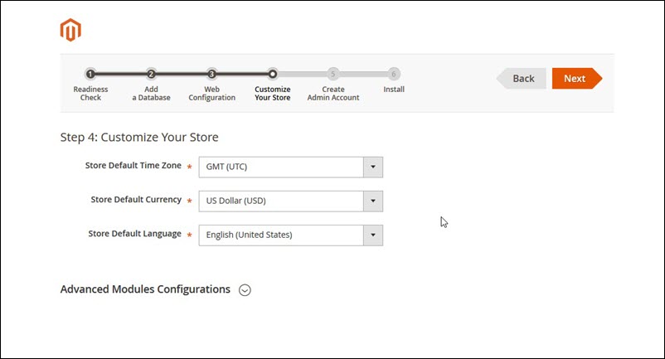The image size is (665, 359).
Task: Click step 6 Install circle
Action: point(394,74)
